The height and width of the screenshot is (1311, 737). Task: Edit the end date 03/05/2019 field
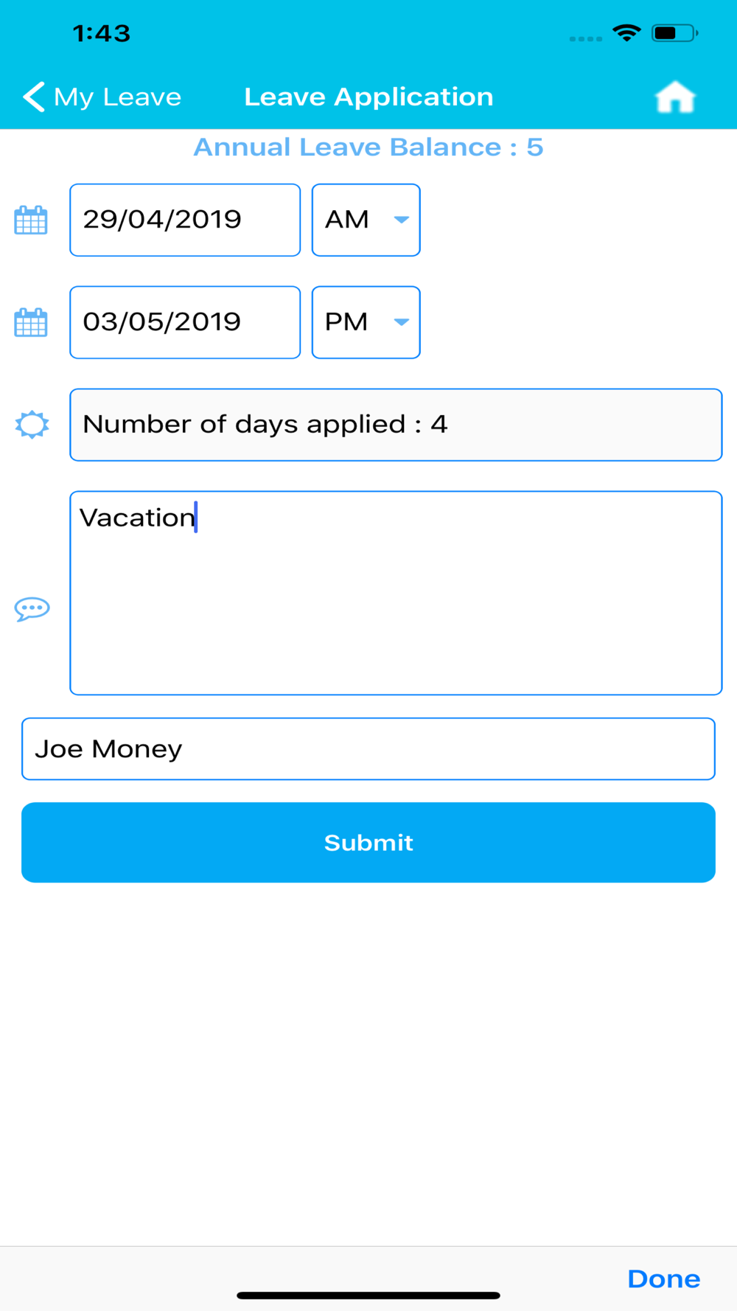185,322
